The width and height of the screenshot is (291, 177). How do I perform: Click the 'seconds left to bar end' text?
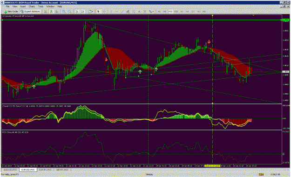18,16
